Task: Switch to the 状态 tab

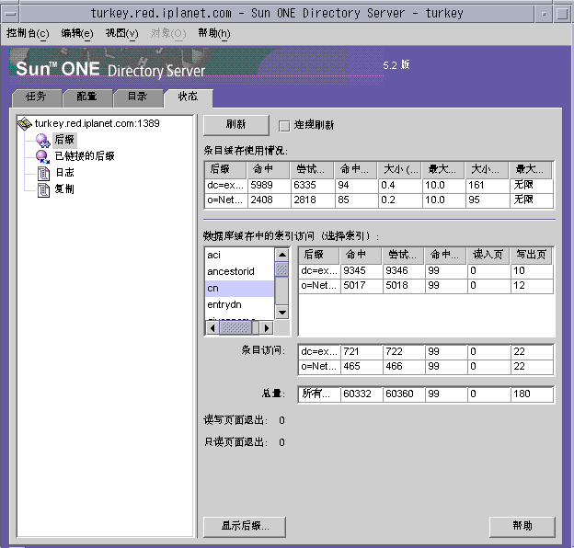Action: tap(189, 97)
